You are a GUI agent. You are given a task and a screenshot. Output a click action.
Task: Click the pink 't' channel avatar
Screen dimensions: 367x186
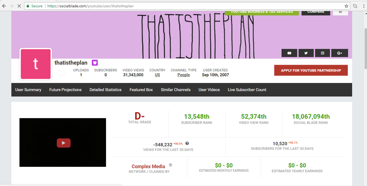pyautogui.click(x=36, y=64)
